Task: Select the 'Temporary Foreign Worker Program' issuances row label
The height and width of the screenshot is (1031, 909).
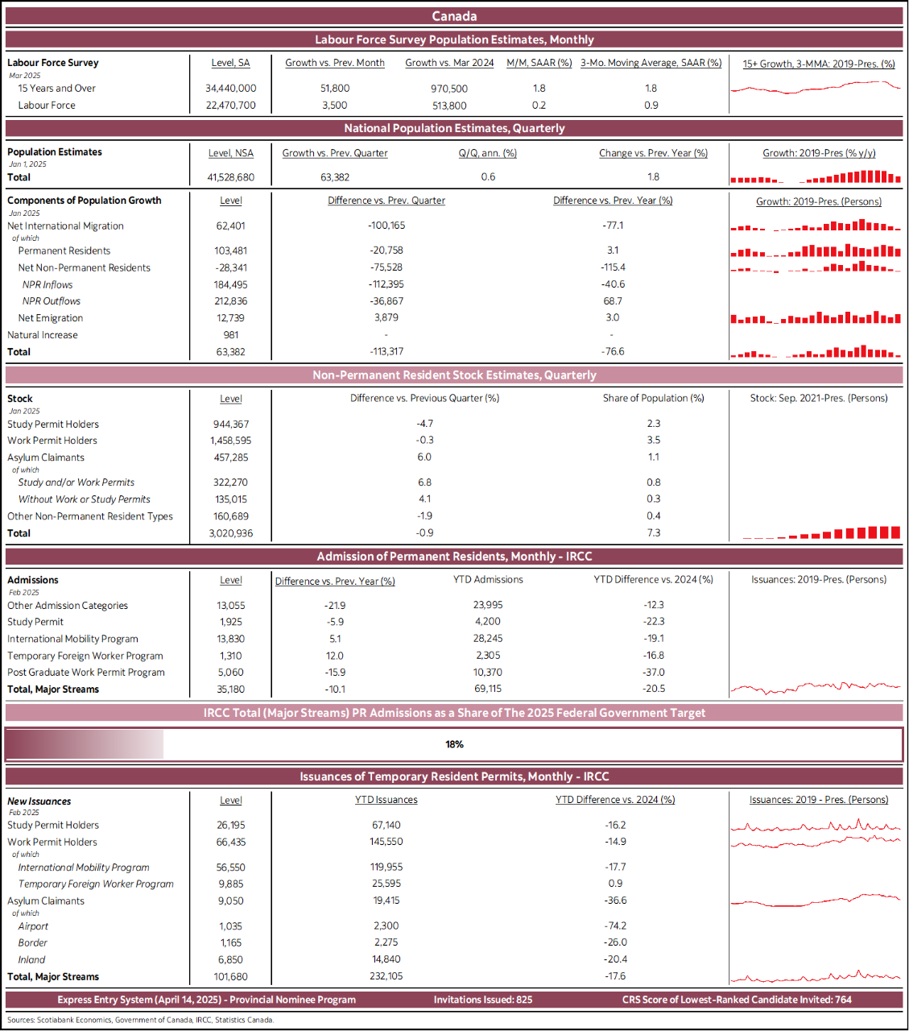Action: pos(96,884)
